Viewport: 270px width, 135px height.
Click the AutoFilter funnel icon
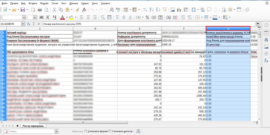click(164, 10)
